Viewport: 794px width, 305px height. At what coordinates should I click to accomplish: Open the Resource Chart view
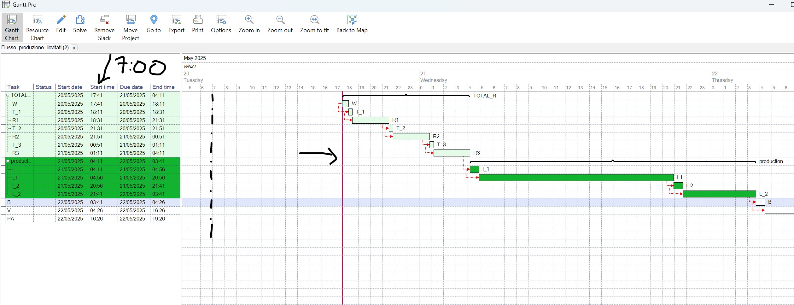click(37, 27)
